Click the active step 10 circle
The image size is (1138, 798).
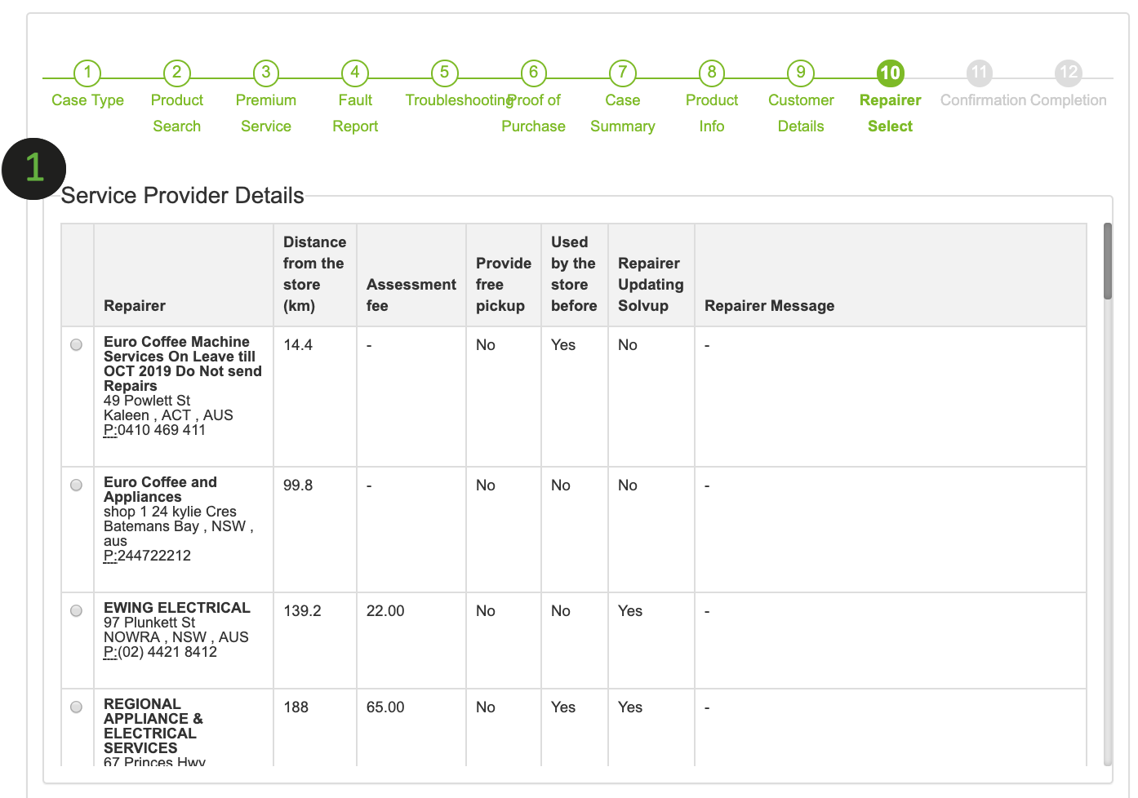890,73
